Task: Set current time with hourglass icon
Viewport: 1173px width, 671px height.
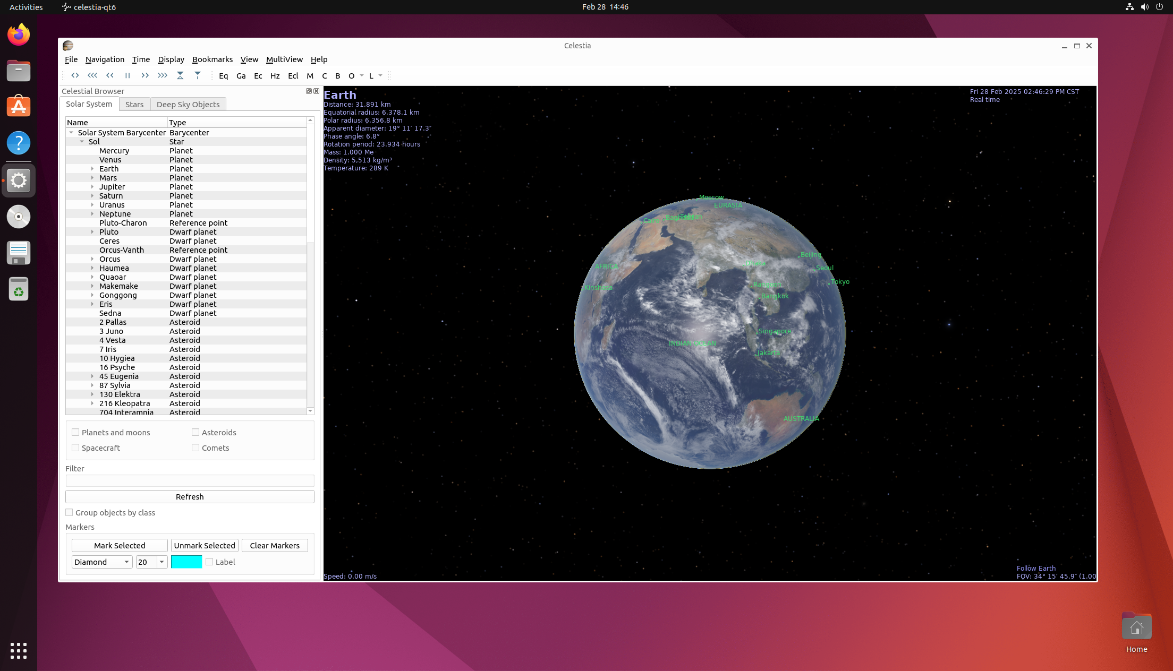Action: coord(180,76)
